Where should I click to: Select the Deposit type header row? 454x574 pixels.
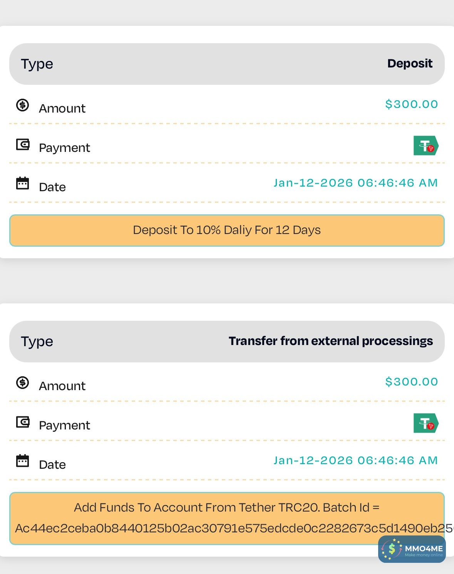(x=227, y=64)
